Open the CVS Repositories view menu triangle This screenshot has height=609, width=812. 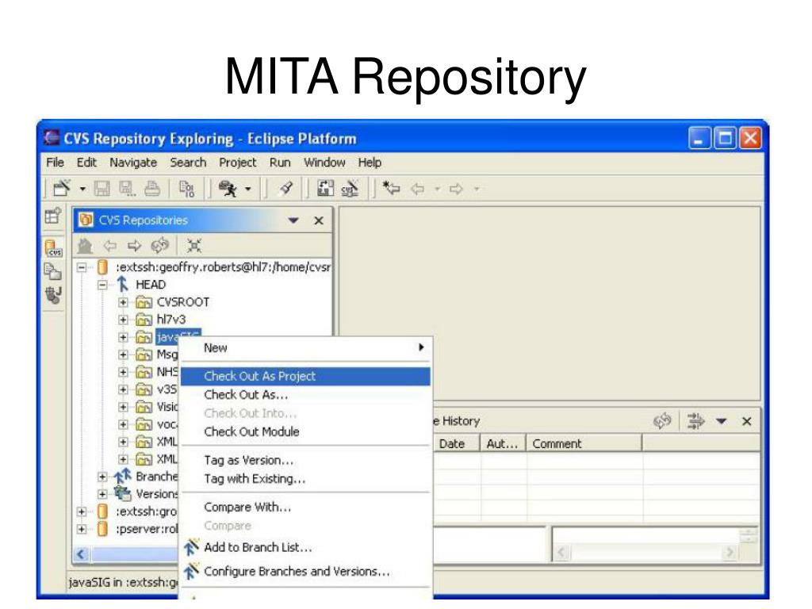(293, 220)
